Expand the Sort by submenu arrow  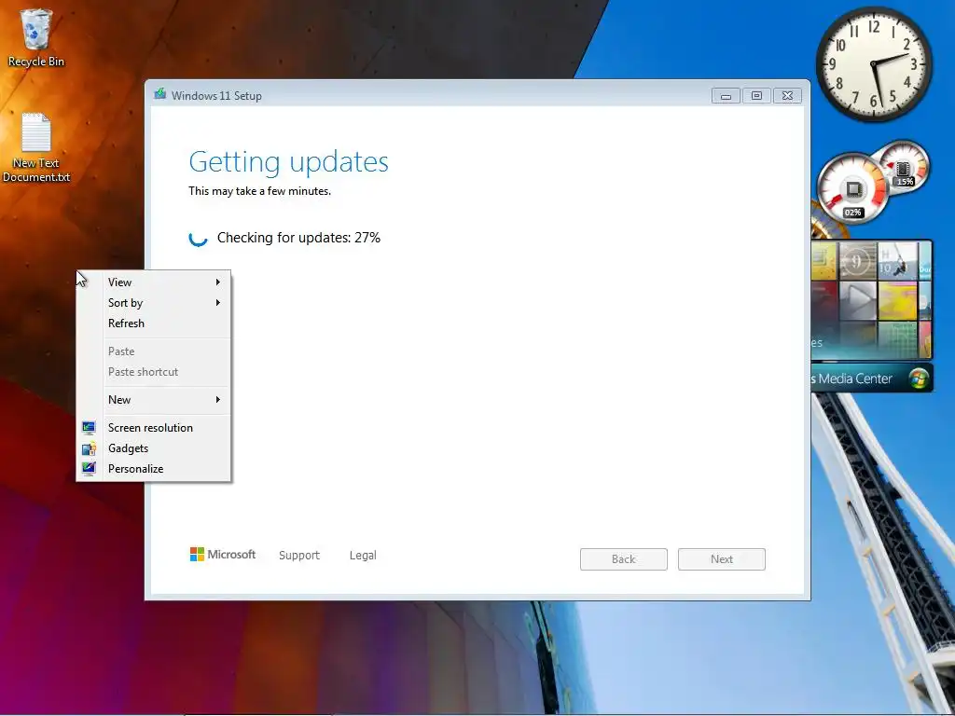(217, 303)
